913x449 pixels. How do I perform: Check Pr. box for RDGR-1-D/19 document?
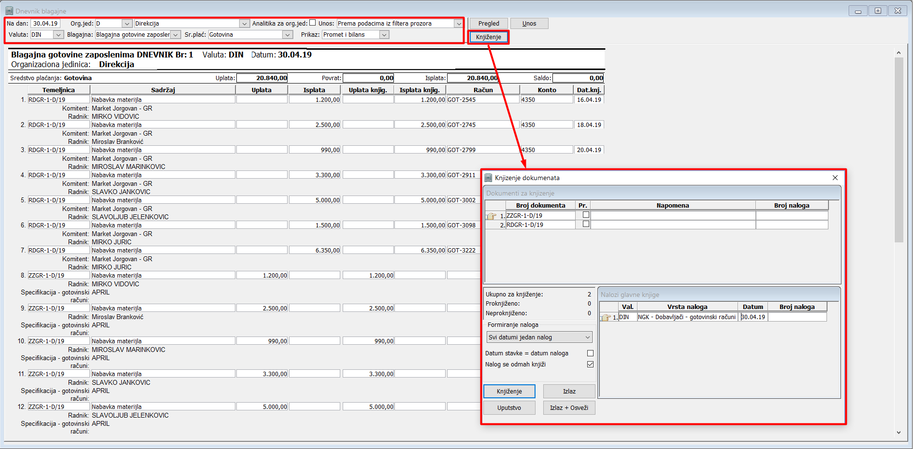tap(586, 224)
